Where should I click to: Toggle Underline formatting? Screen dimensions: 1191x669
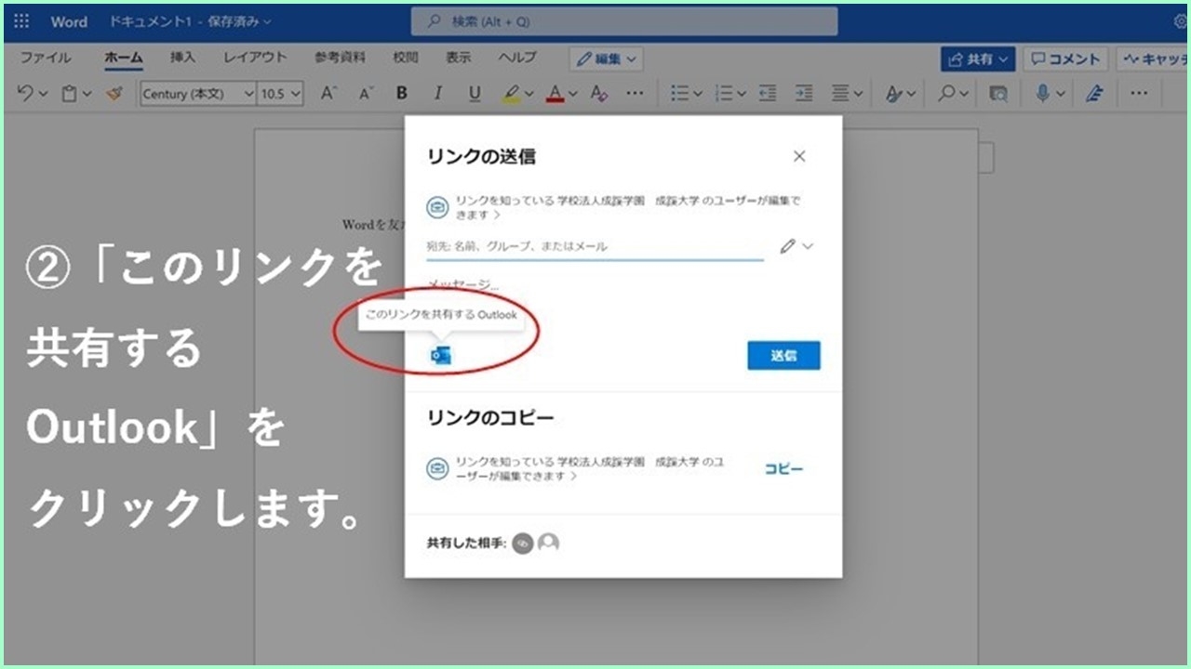(x=475, y=93)
